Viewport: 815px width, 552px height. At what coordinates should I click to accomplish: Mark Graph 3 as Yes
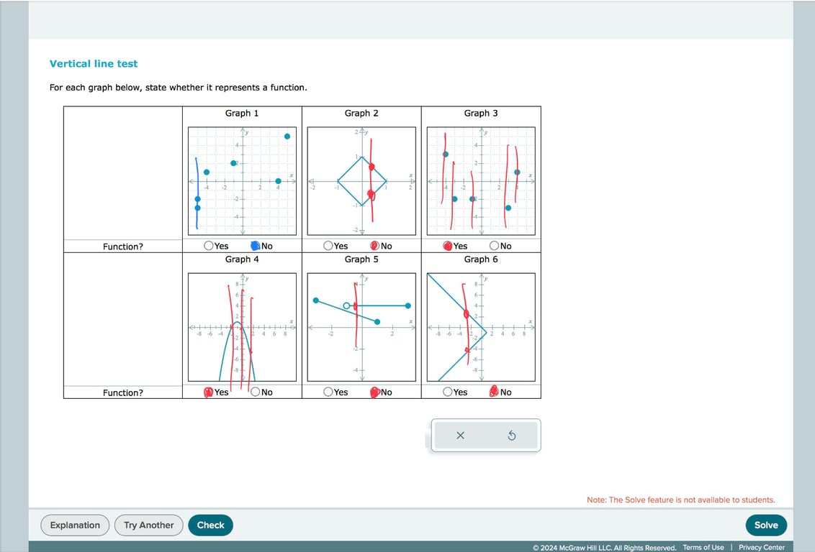click(x=448, y=246)
